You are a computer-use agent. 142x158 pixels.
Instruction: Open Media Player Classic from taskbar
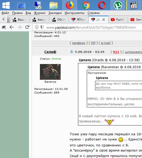pos(134,5)
